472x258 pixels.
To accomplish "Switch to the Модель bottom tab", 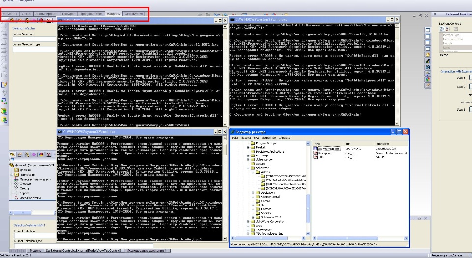I will 35,250.
